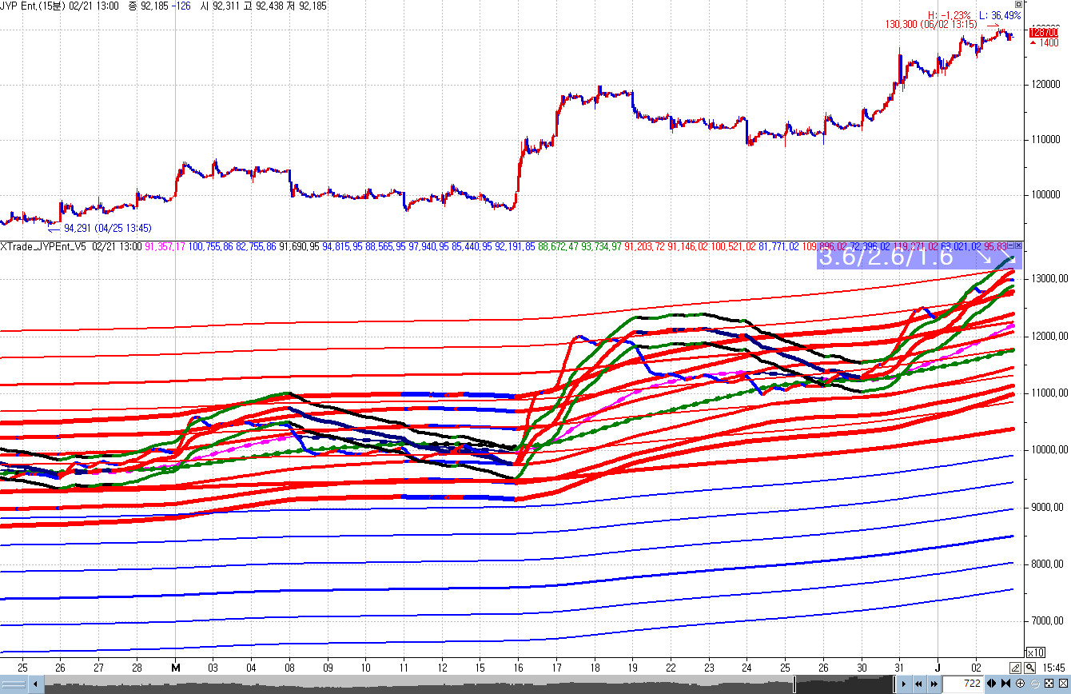Click the compress horizontal spacing icon
This screenshot has width=1071, height=694.
pyautogui.click(x=1005, y=684)
